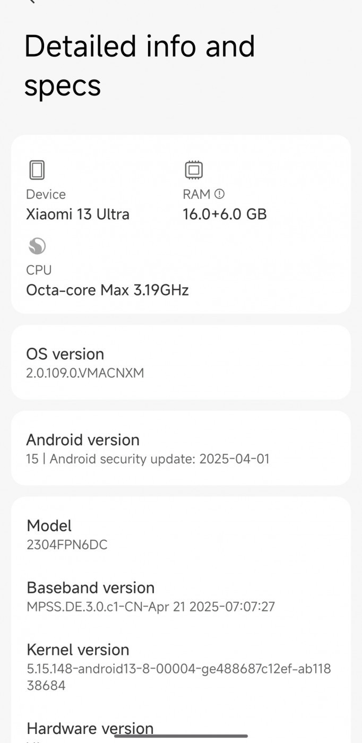Tap the RAM info circle icon
This screenshot has height=743, width=362.
tap(220, 194)
